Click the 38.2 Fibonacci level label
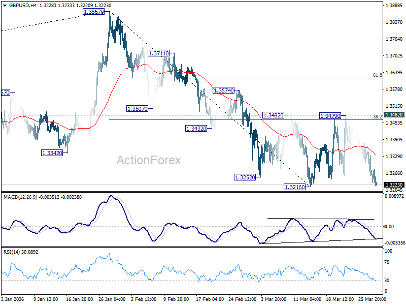This screenshot has height=305, width=406. pyautogui.click(x=377, y=117)
